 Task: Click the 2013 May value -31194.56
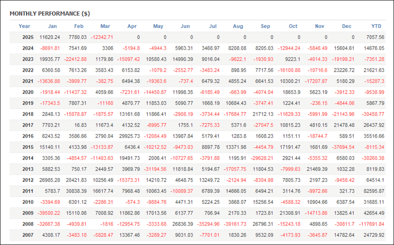pyautogui.click(x=155, y=169)
